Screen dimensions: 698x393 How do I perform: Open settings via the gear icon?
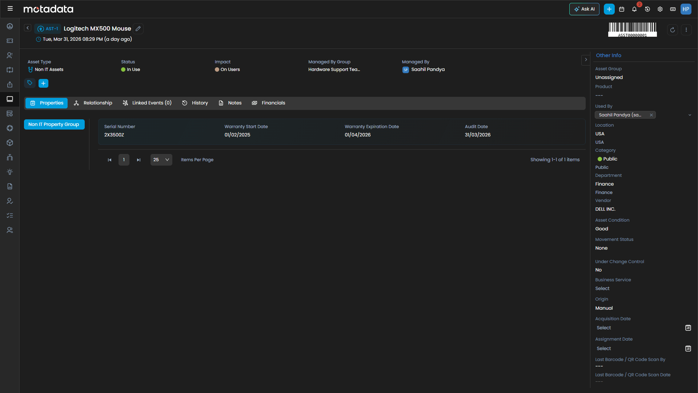pyautogui.click(x=660, y=9)
